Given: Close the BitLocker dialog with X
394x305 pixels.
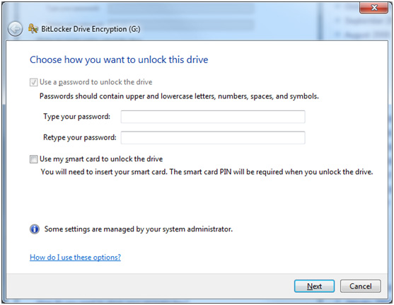Looking at the screenshot, I should pos(374,8).
